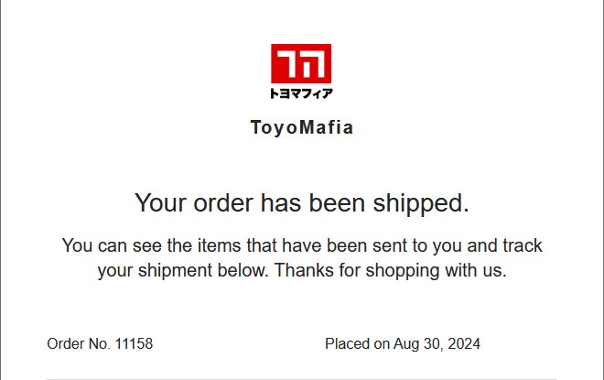This screenshot has height=380, width=604.
Task: Click "Thanks for shopping with us." text
Action: (x=390, y=270)
